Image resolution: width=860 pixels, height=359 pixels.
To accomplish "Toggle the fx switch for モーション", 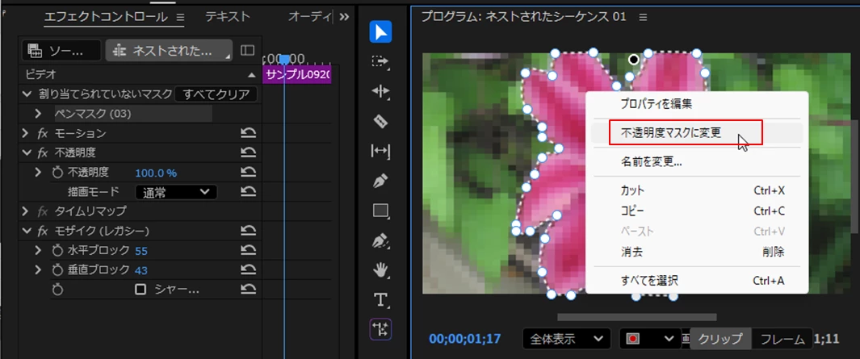I will point(43,133).
